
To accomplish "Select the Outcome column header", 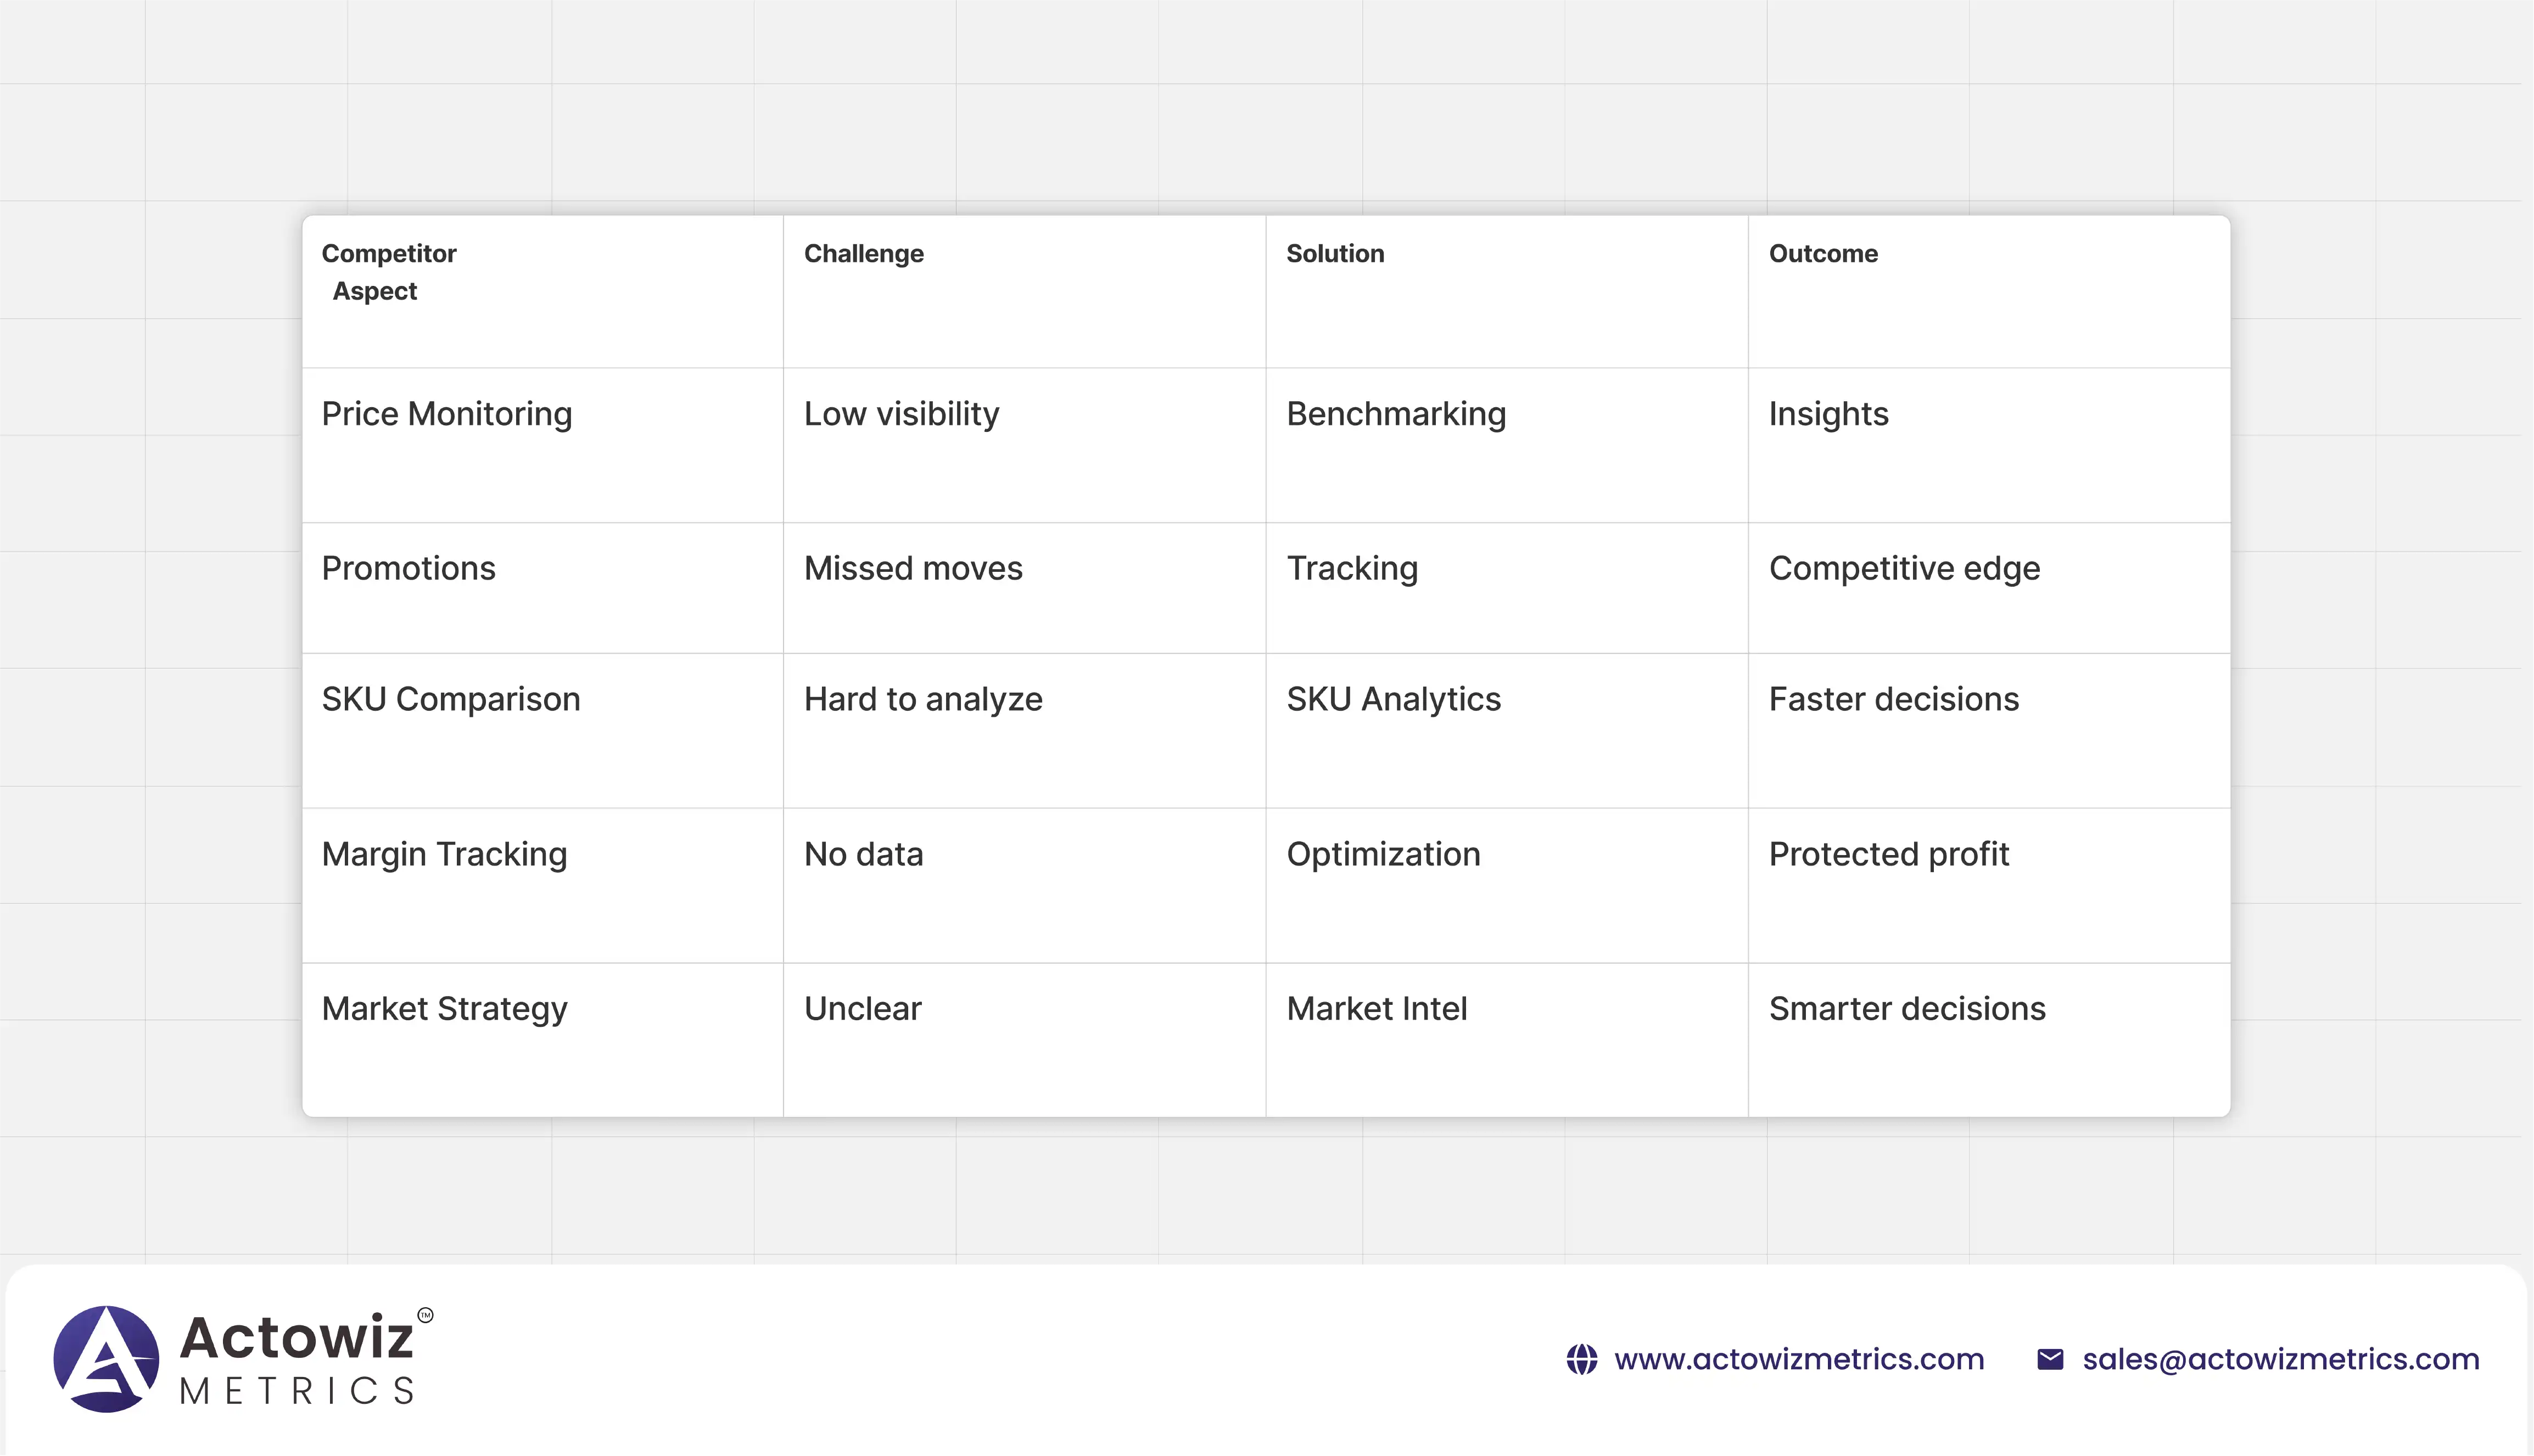I will 1823,254.
